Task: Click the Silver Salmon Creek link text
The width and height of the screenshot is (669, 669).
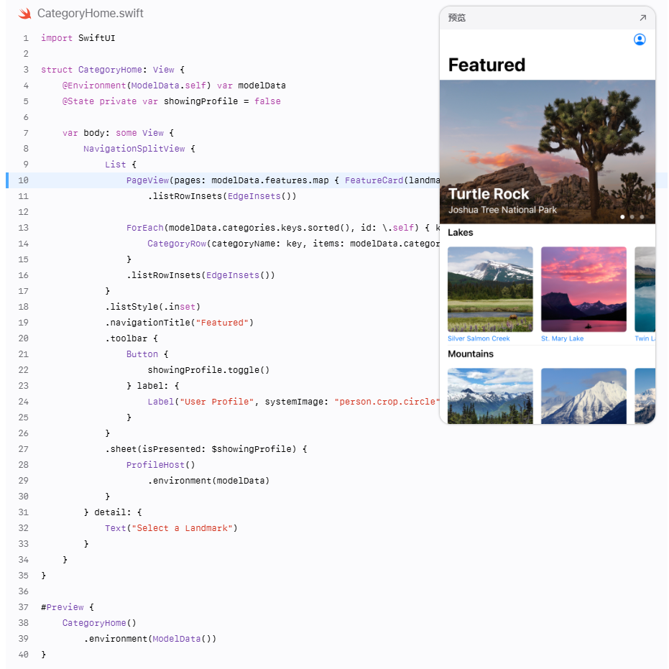Action: tap(479, 338)
